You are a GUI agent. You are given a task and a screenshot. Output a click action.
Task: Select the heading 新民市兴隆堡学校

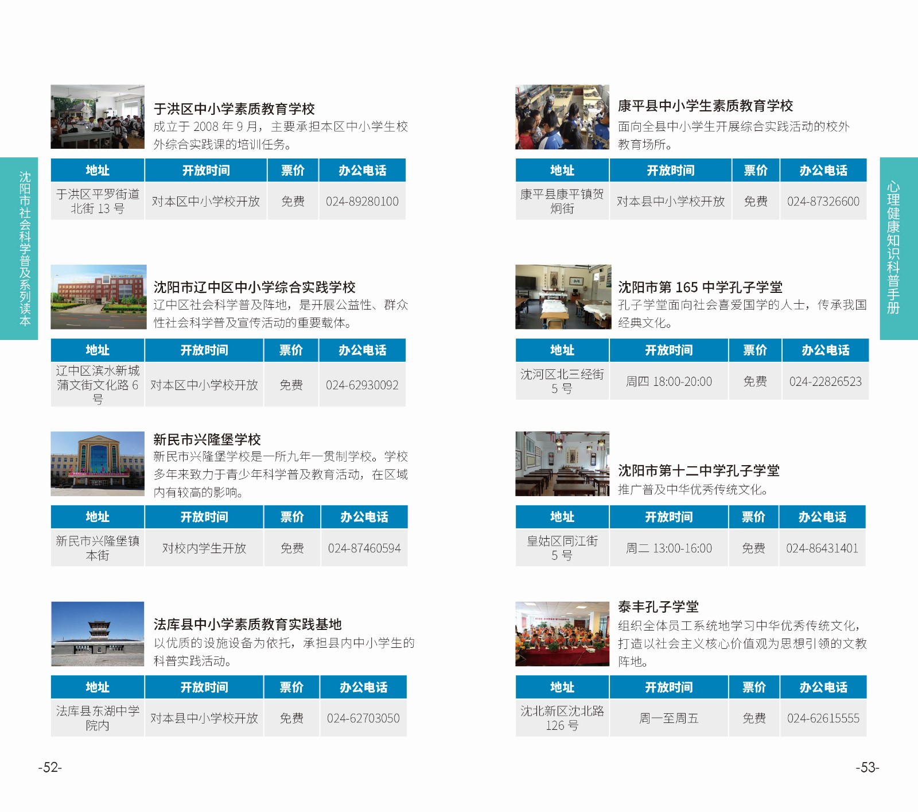[207, 439]
